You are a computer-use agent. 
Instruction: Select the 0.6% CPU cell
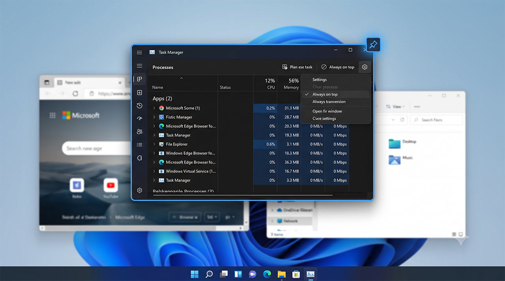[265, 144]
